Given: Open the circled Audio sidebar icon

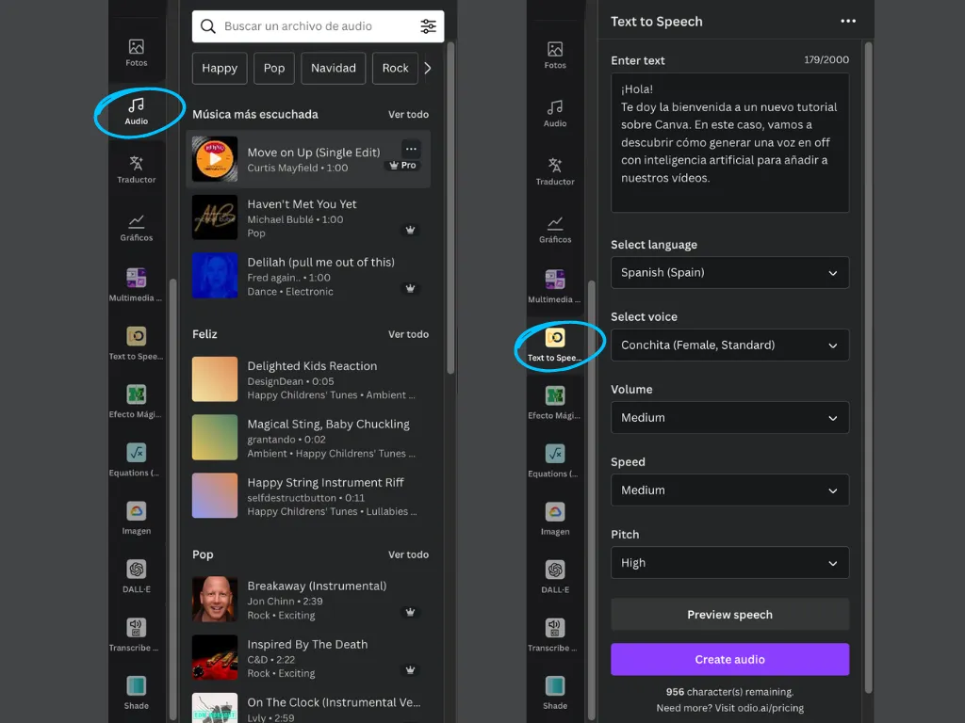Looking at the screenshot, I should [136, 111].
